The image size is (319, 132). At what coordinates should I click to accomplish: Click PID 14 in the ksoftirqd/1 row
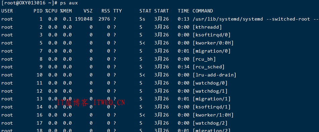39,107
